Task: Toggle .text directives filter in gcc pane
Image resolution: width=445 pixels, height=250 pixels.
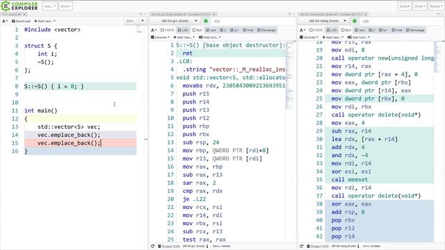Action: [211, 30]
